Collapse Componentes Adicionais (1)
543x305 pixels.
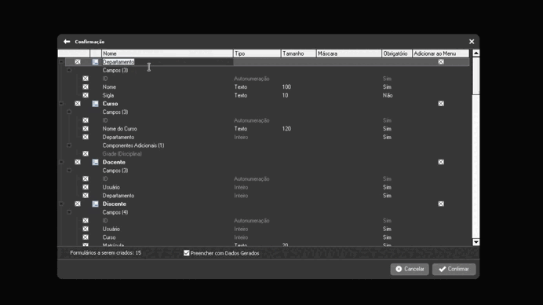(x=69, y=145)
